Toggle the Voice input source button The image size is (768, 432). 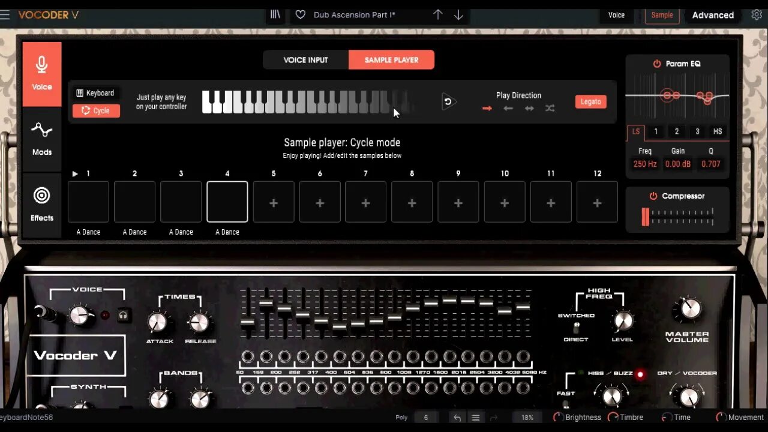[616, 15]
